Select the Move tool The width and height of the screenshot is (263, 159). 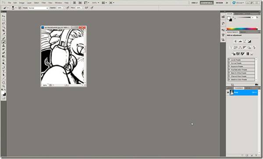[4, 16]
